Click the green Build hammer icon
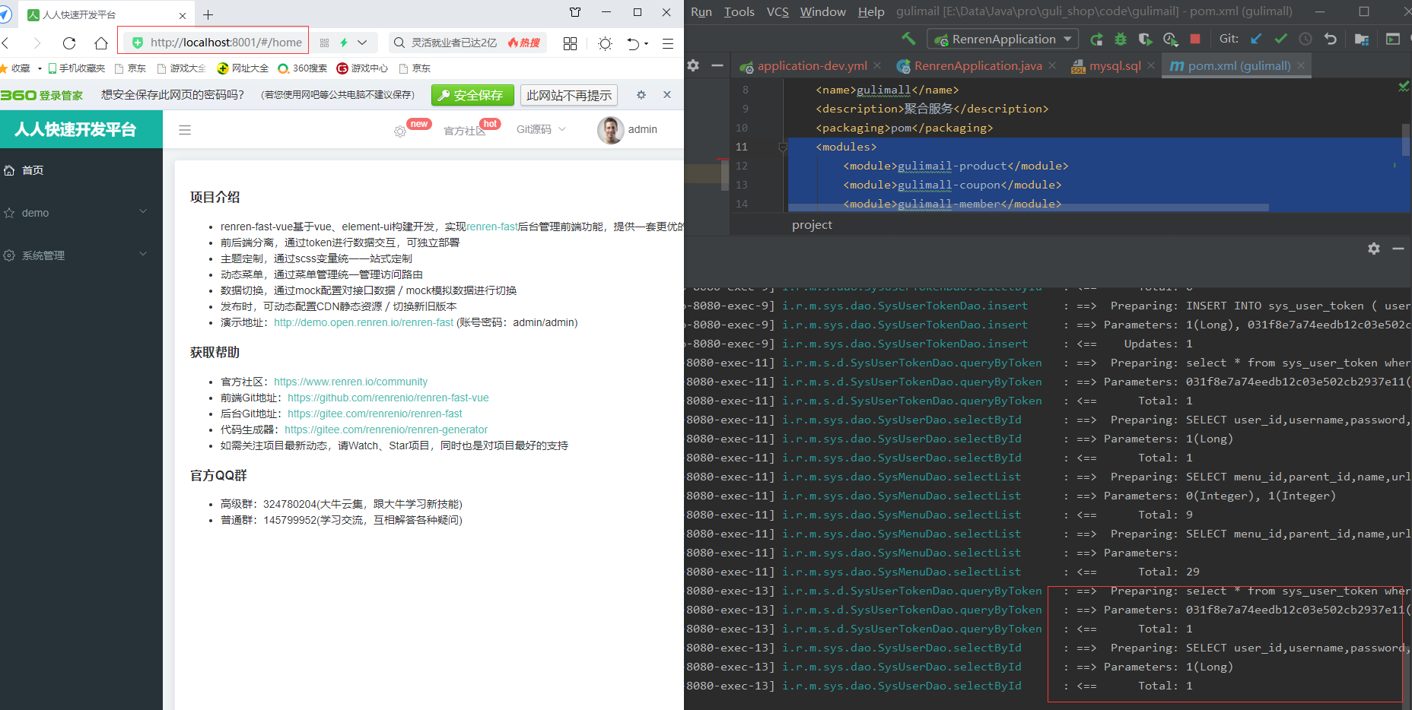Viewport: 1412px width, 710px height. coord(908,39)
